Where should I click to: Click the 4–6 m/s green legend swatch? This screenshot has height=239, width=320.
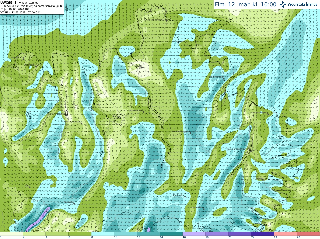(x=57, y=234)
